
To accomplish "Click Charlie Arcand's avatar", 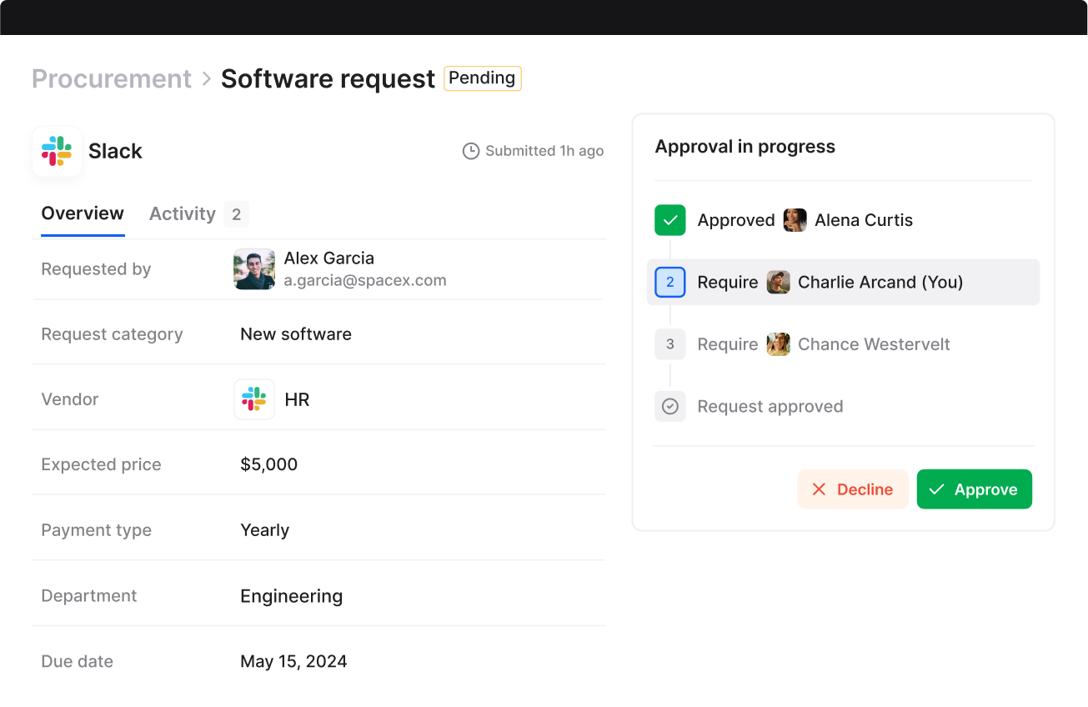I will tap(779, 283).
